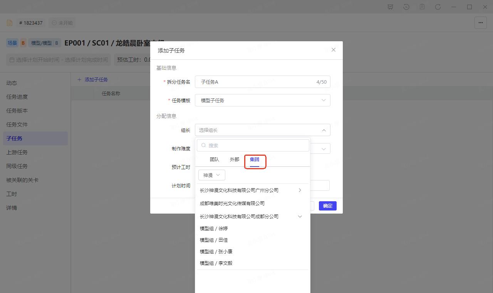
Task: Open the presentation chart icon in title bar
Action: pos(391,7)
